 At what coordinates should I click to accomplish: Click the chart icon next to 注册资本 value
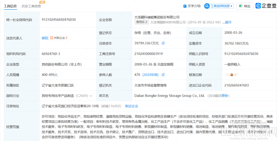[x=163, y=43]
